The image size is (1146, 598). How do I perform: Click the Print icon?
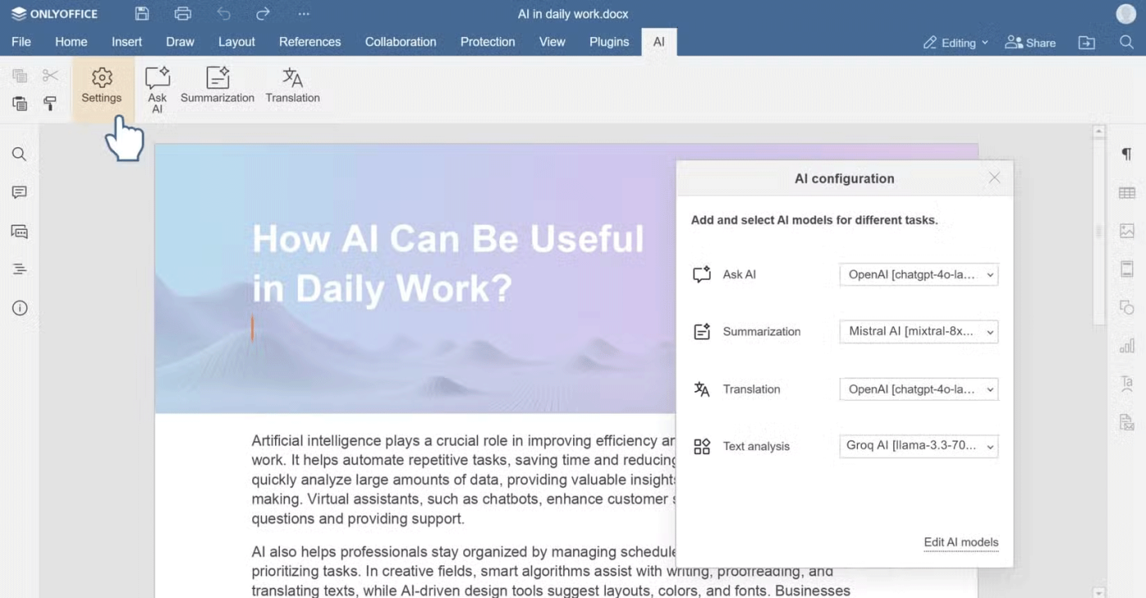tap(183, 14)
